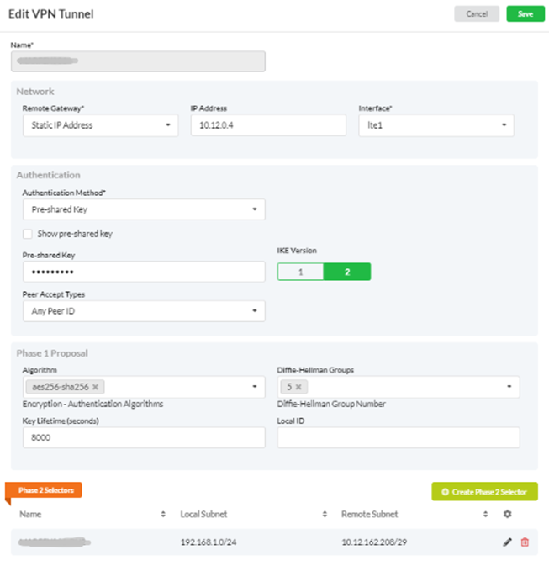
Task: Open Phase 2 table column settings gear
Action: [506, 514]
